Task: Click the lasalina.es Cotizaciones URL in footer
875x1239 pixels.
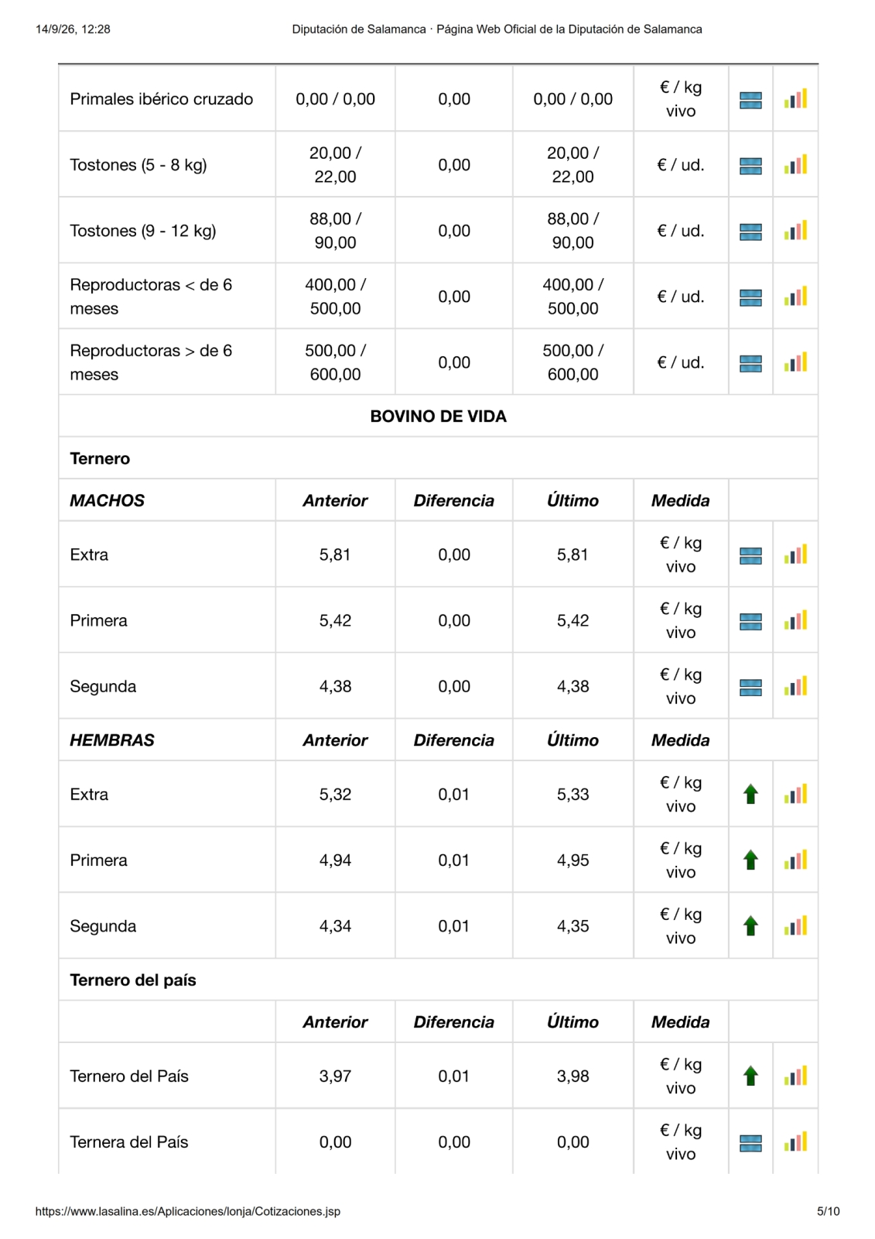Action: click(188, 1211)
